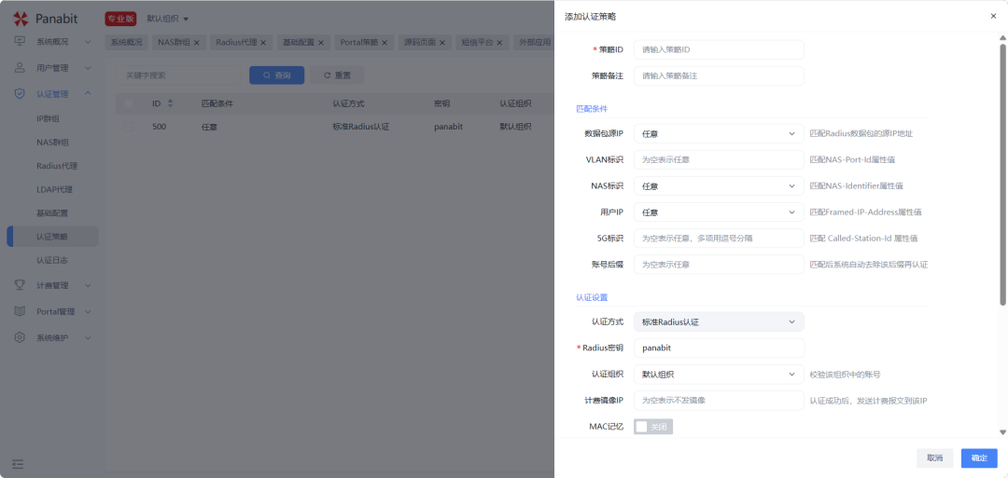The height and width of the screenshot is (478, 1008).
Task: Expand the Portal管理 sidebar menu
Action: coord(88,311)
